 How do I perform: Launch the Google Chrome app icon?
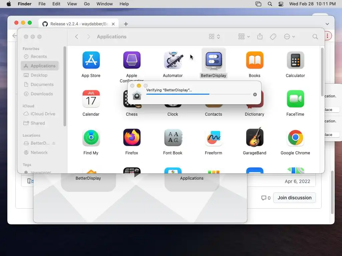click(x=295, y=138)
